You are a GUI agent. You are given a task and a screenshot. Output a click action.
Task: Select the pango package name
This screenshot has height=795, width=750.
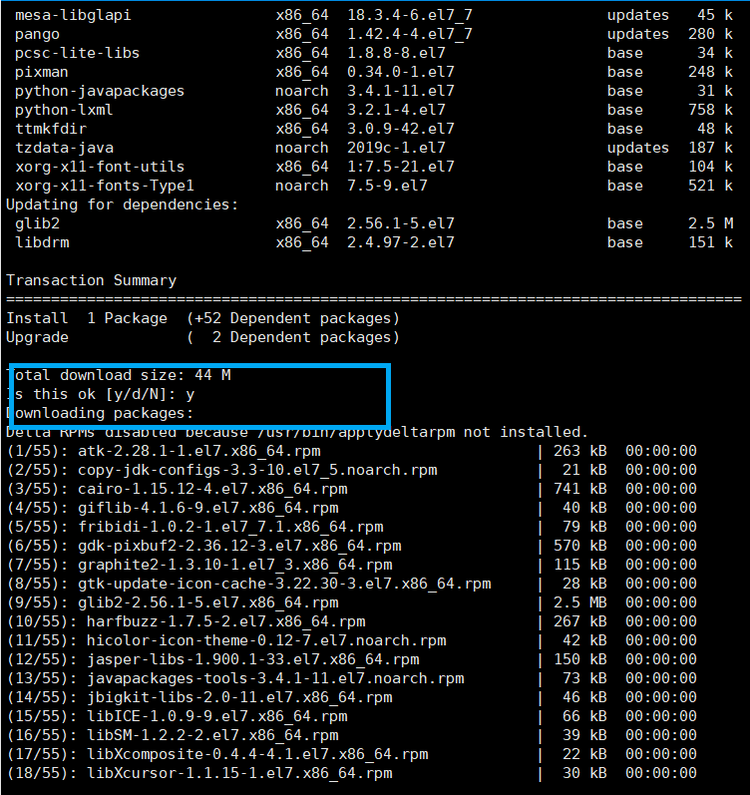pos(38,35)
